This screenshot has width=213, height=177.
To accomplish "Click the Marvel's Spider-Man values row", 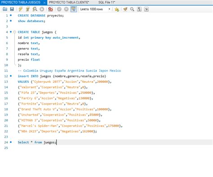I will click(x=70, y=126).
